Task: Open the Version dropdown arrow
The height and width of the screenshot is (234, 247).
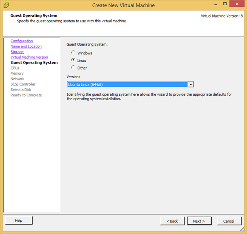Action: [x=191, y=84]
